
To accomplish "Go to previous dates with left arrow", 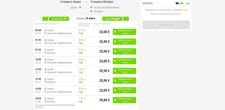I will (x=45, y=19).
